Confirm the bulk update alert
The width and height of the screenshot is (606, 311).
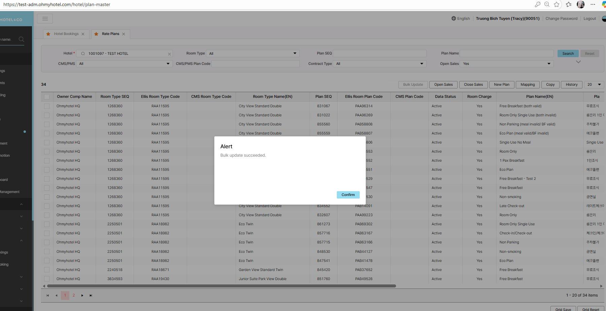coord(348,195)
